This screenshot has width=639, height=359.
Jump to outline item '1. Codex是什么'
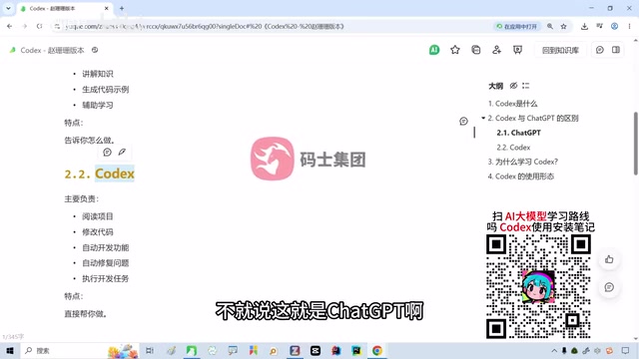(x=512, y=104)
